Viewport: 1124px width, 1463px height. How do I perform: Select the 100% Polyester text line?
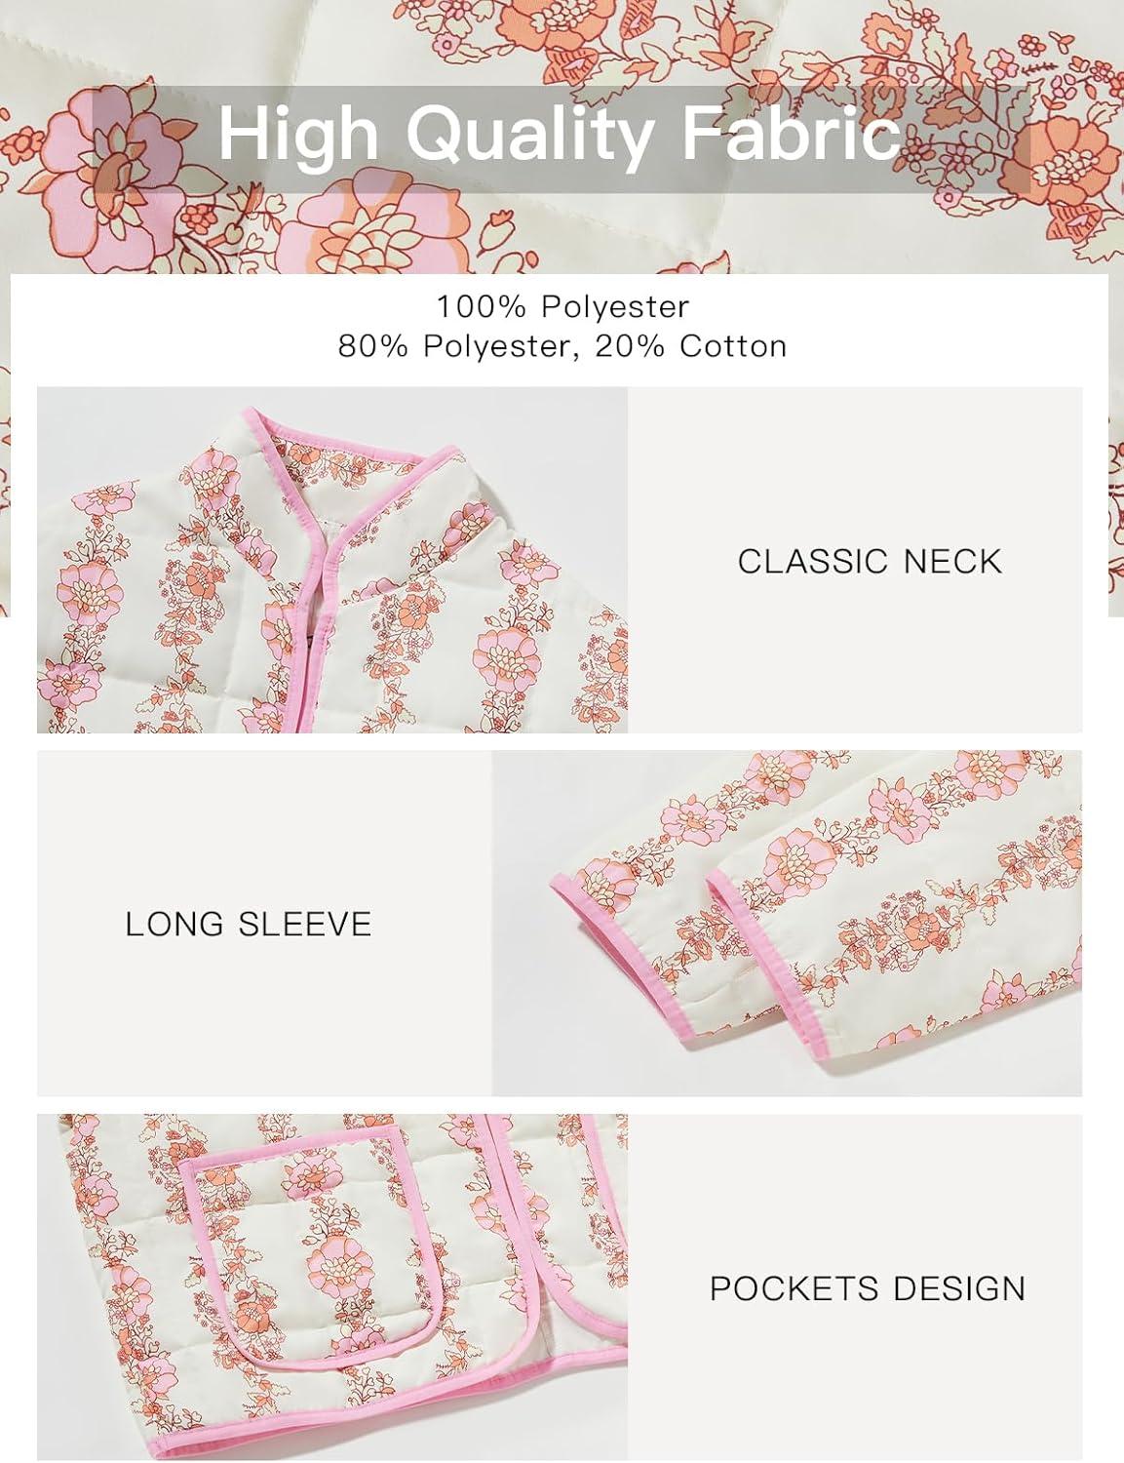[562, 306]
